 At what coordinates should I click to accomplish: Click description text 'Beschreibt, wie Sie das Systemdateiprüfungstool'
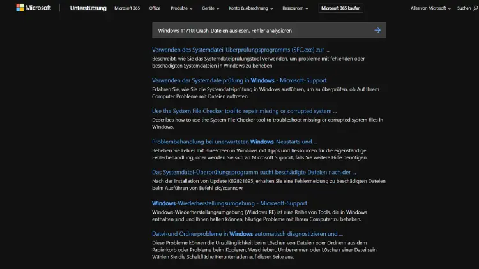point(259,62)
